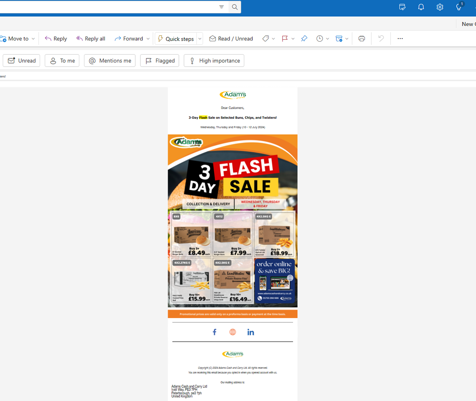Click the Move to button
Screen dimensions: 476x401
15,39
